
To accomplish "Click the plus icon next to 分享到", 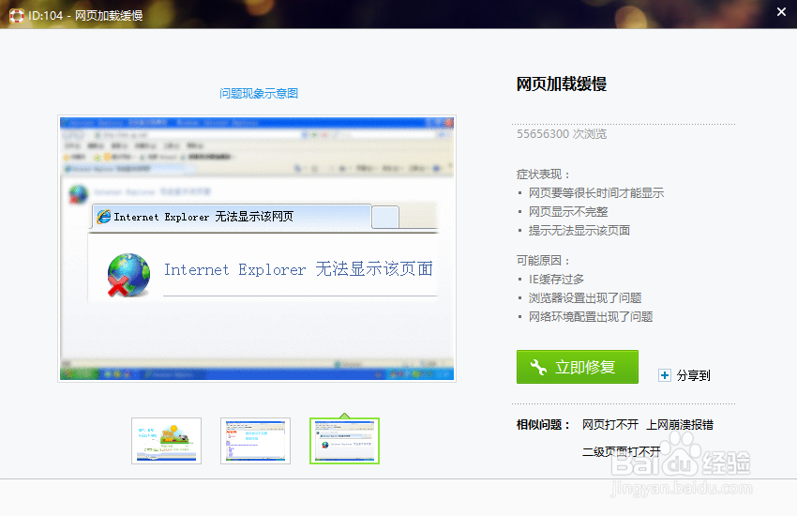I will tap(665, 375).
